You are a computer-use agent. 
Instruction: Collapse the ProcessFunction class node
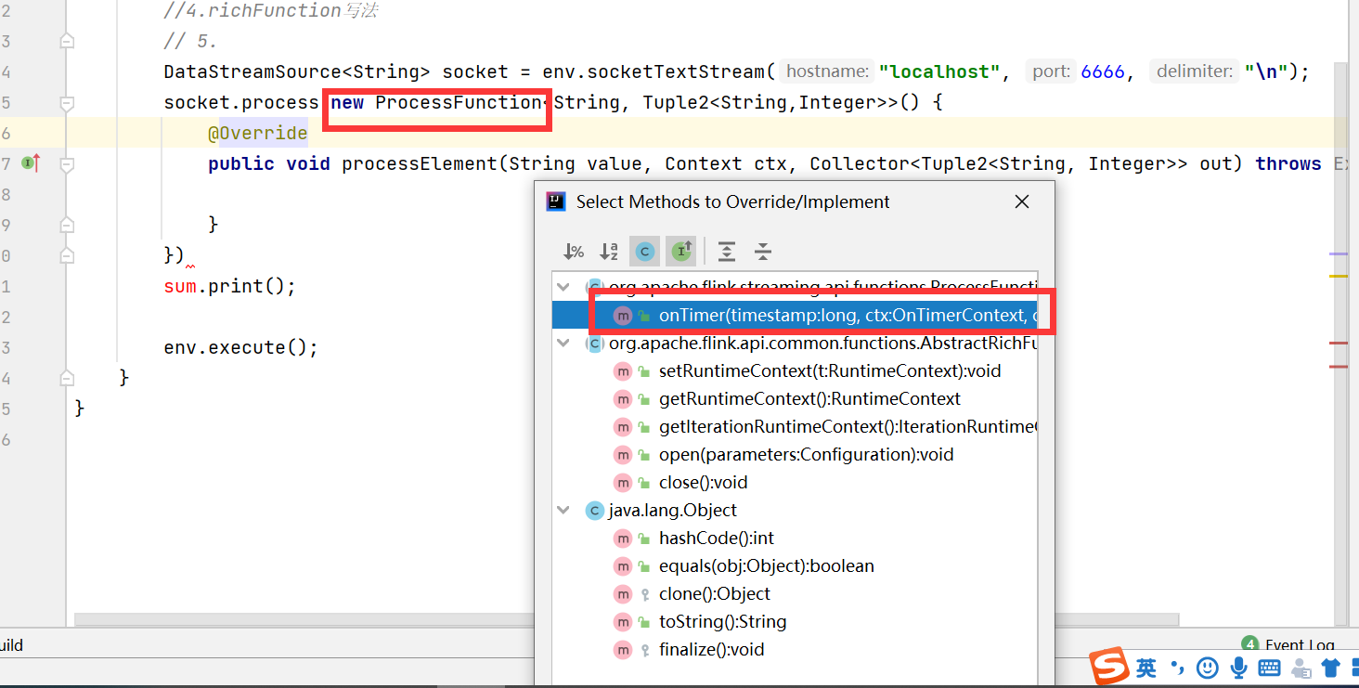click(563, 287)
